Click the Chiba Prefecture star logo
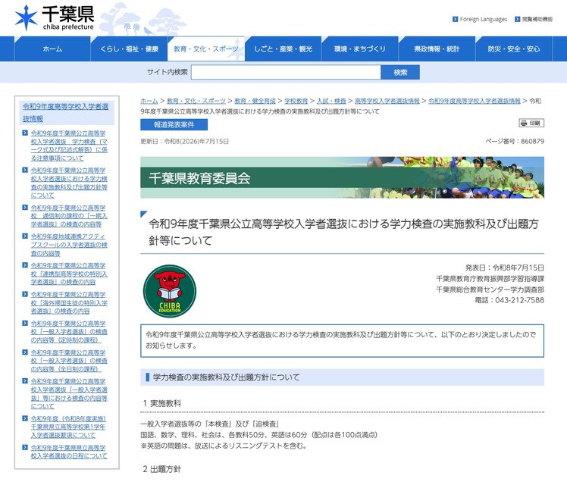Image resolution: width=567 pixels, height=485 pixels. click(x=26, y=17)
